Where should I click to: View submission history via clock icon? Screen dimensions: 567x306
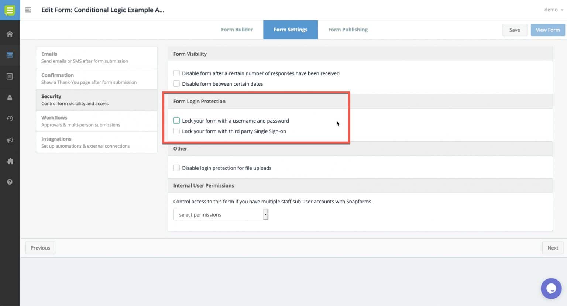[x=10, y=118]
